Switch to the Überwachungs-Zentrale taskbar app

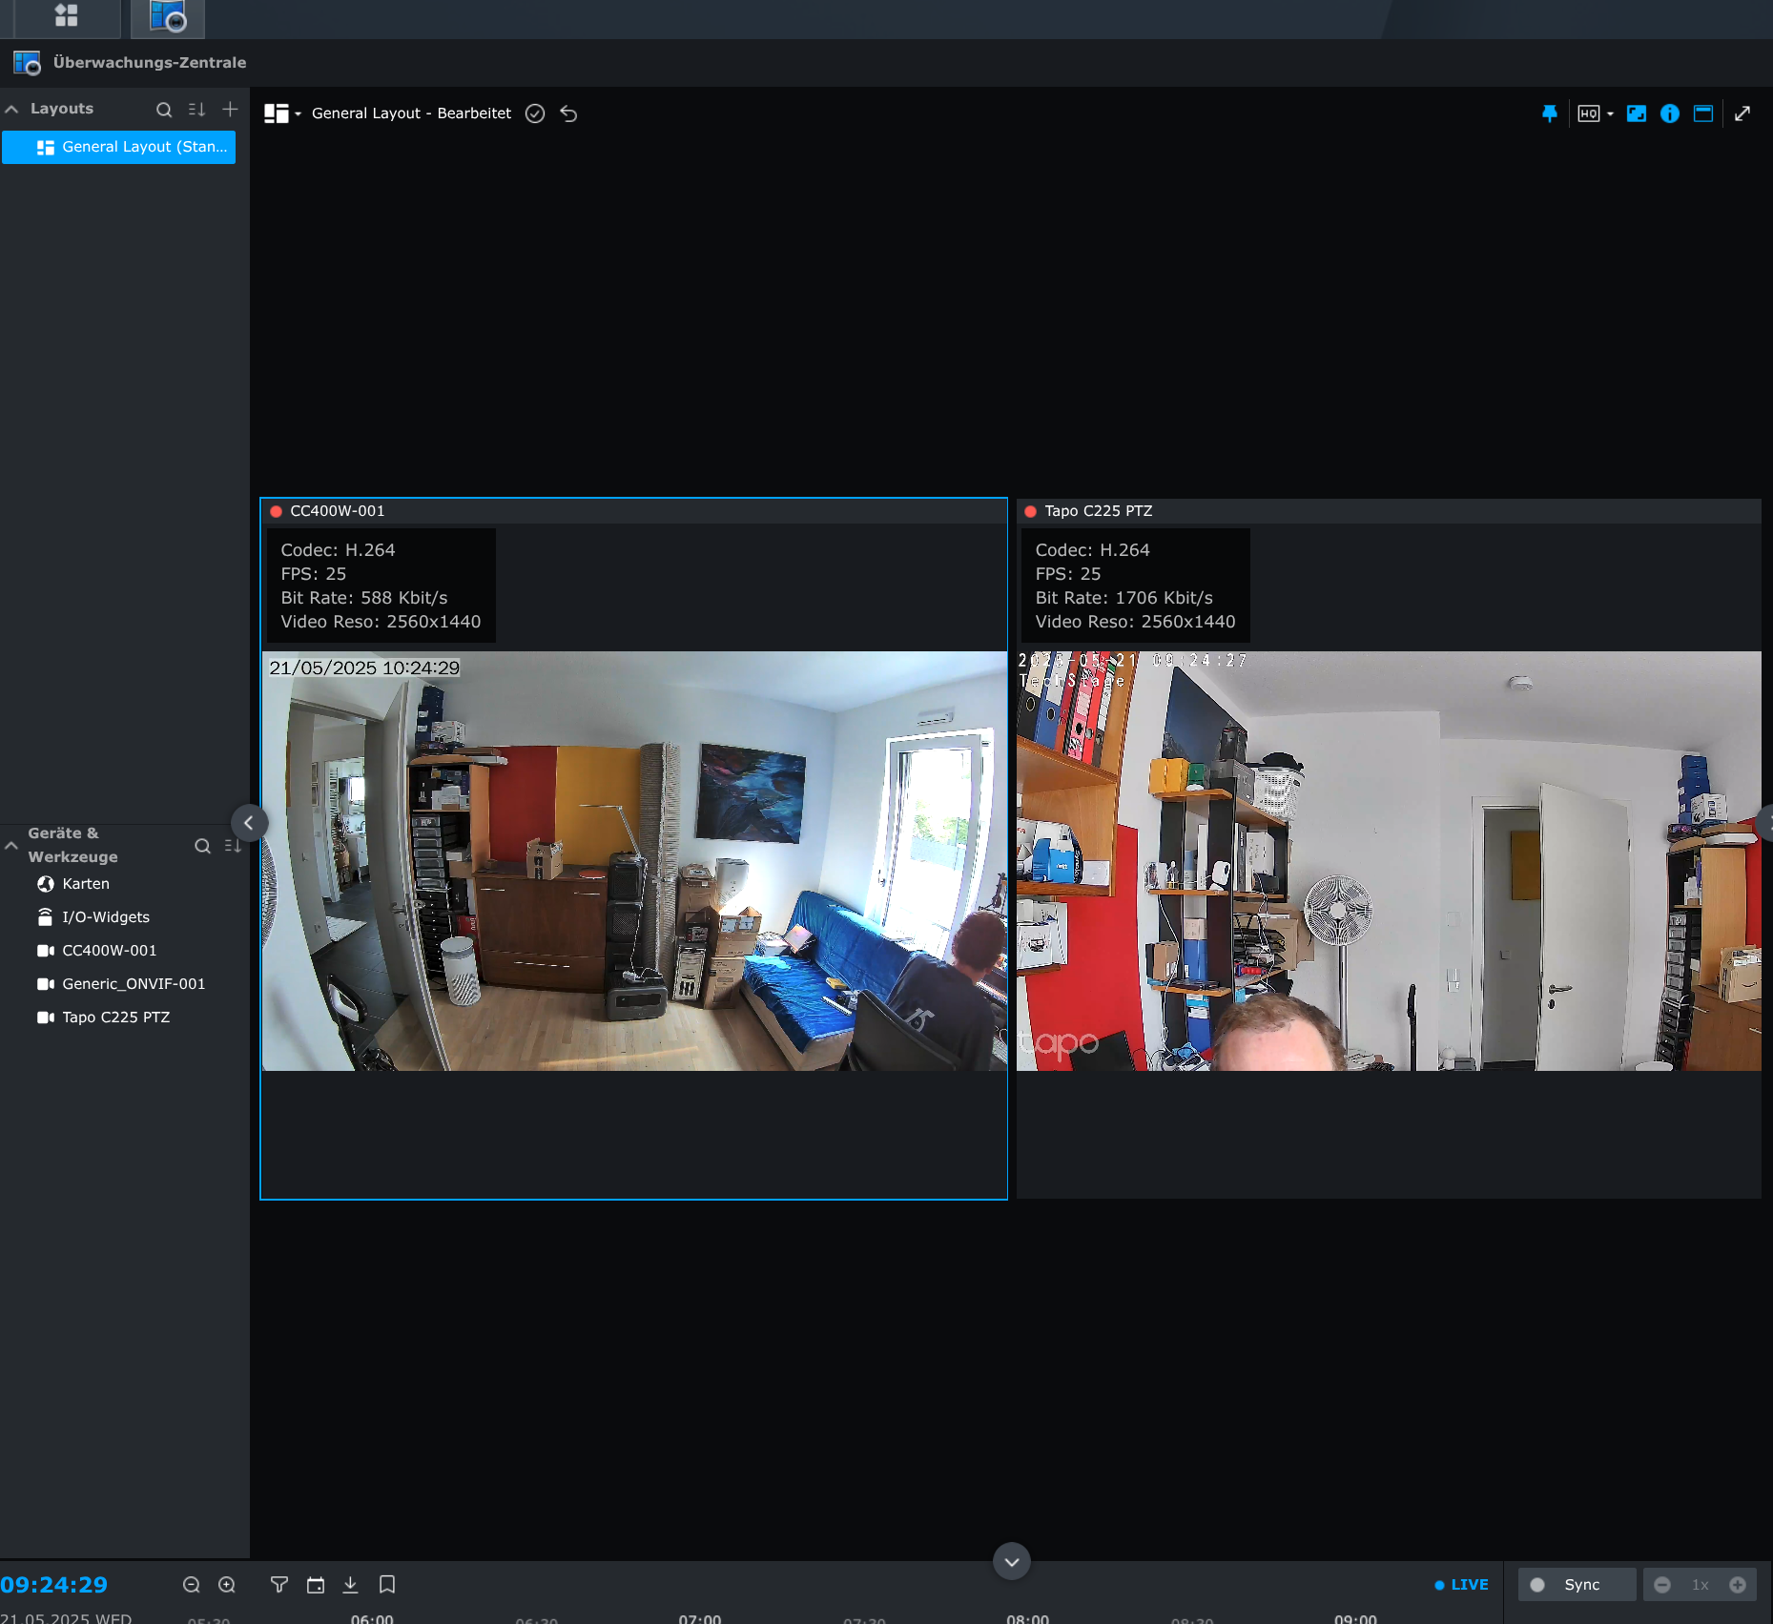pyautogui.click(x=168, y=17)
